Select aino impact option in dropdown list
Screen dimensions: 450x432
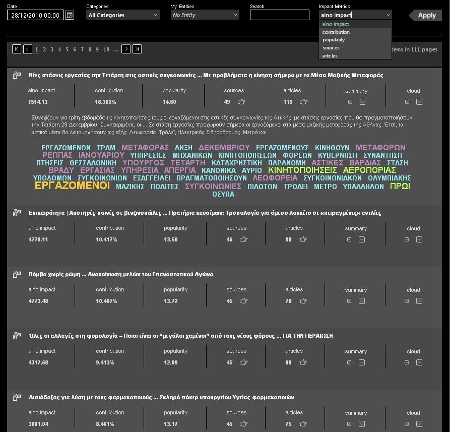(355, 24)
